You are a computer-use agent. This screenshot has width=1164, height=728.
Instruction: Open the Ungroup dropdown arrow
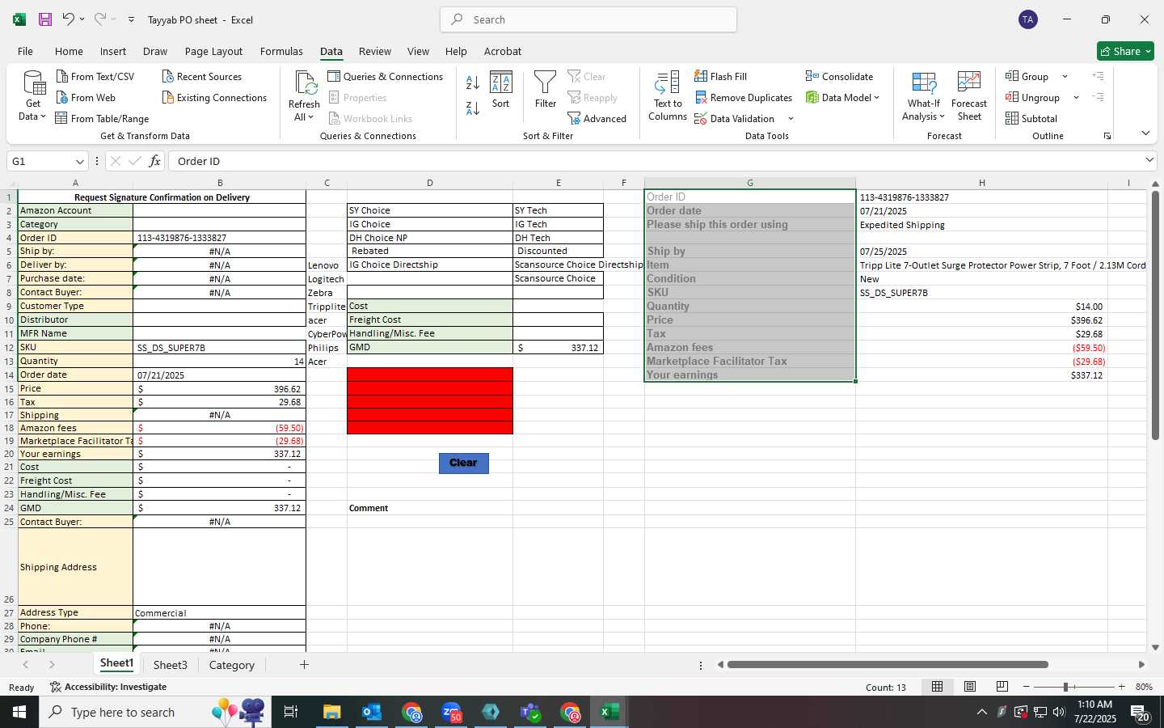[1076, 97]
